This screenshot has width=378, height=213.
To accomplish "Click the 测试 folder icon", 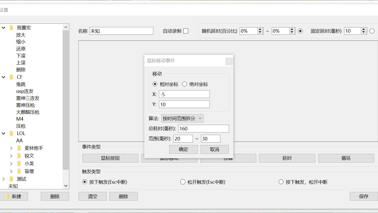I will tap(11, 179).
